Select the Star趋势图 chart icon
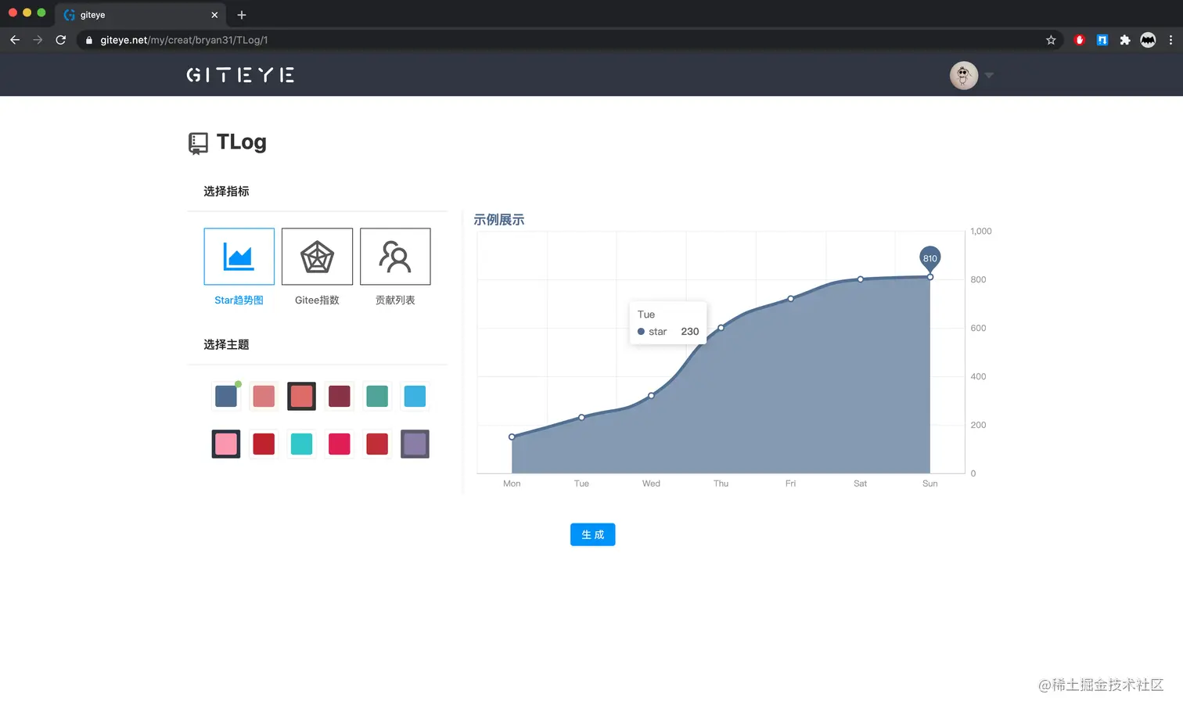Viewport: 1183px width, 712px height. 239,257
